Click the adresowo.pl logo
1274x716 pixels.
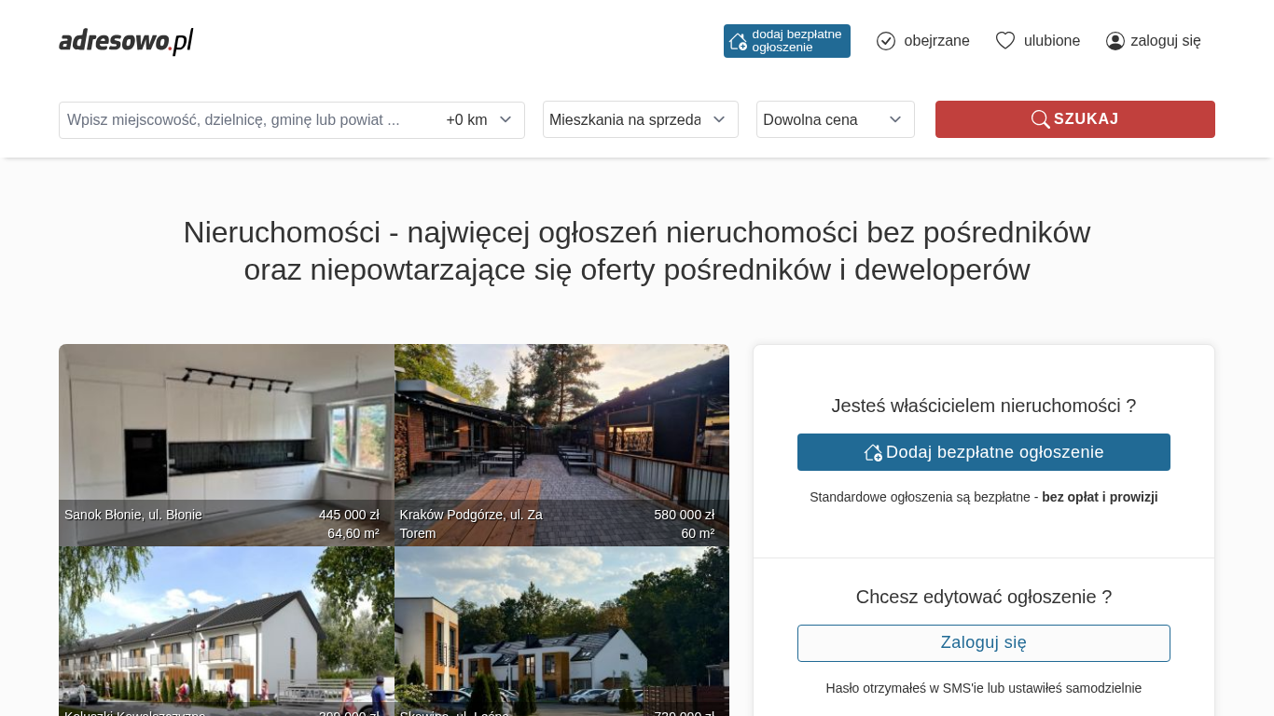click(126, 41)
